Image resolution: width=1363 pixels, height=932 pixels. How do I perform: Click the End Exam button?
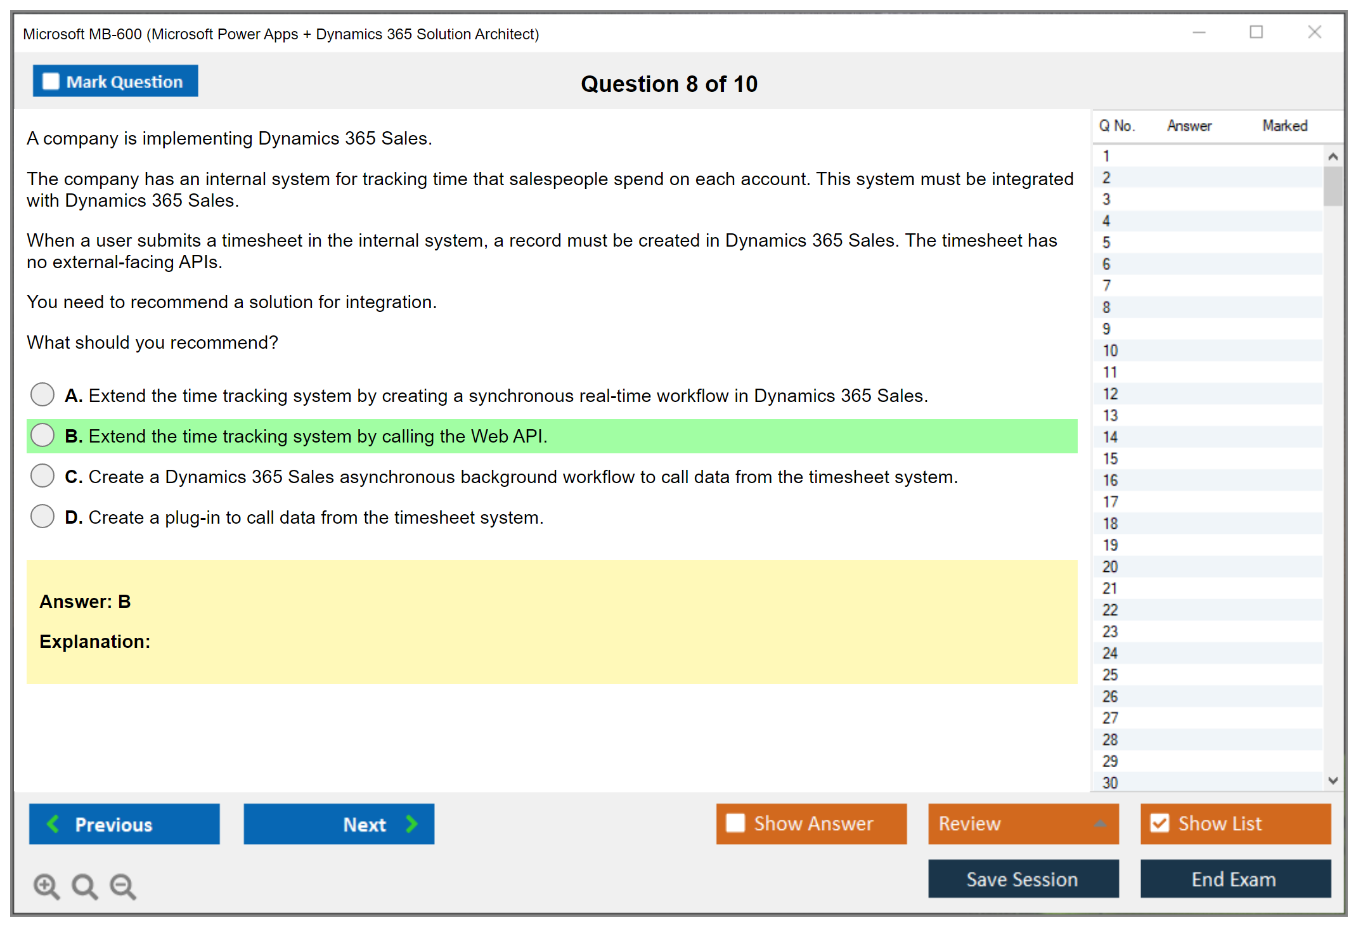click(1234, 879)
